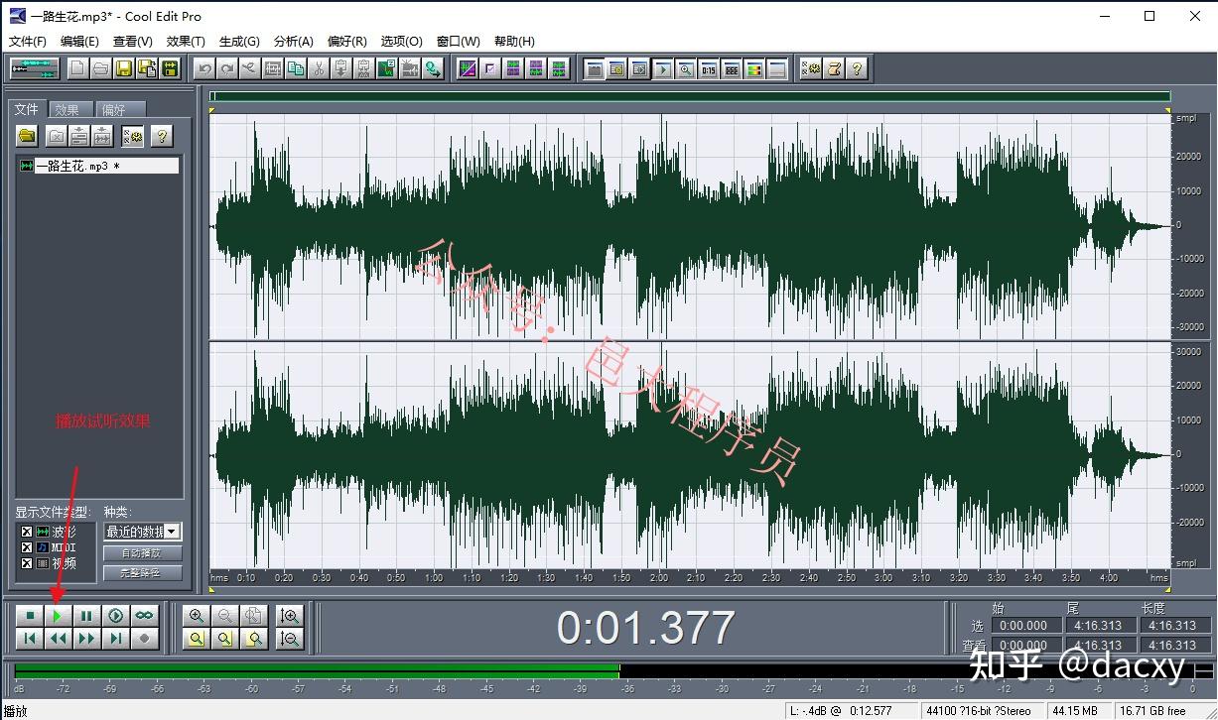
Task: Click 44.15 MB in the status bar
Action: 1075,711
